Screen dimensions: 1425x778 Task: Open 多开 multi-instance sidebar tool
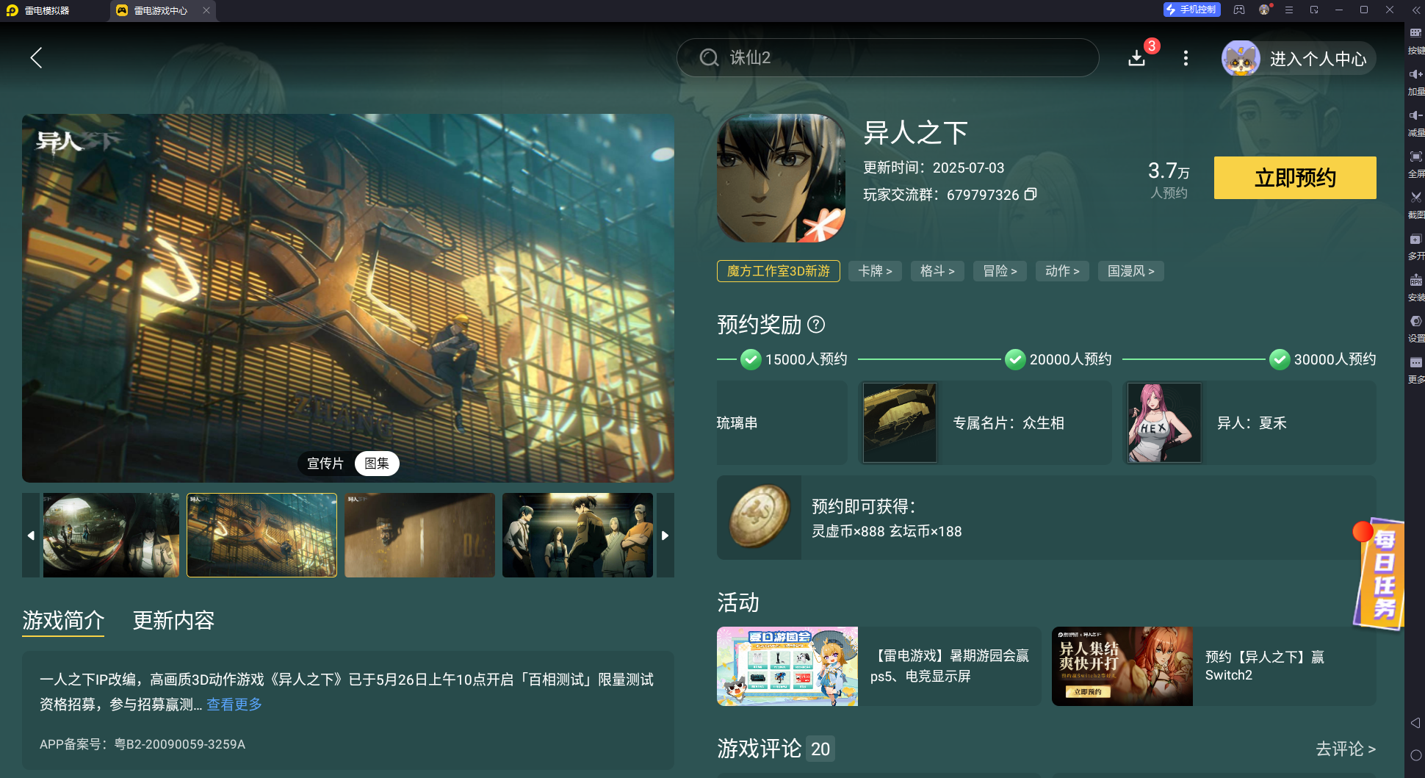[1415, 245]
